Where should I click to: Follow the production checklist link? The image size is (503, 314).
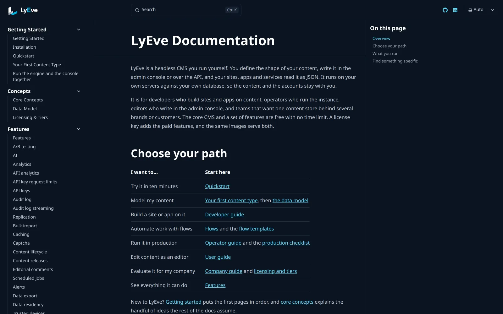(286, 243)
